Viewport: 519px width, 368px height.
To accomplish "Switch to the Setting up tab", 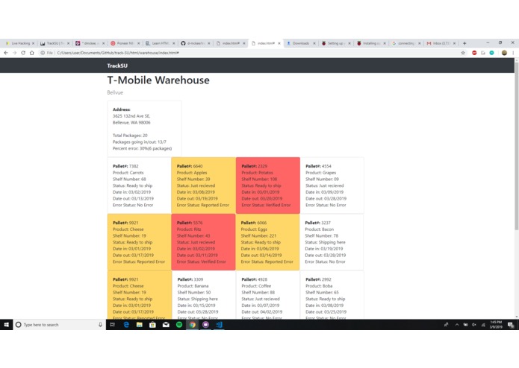I will [x=335, y=43].
